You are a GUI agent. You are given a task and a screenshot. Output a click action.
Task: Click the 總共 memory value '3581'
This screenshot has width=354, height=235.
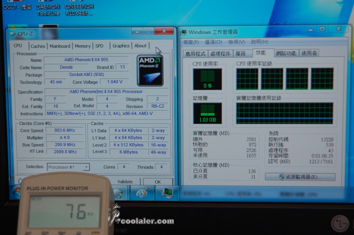tap(251, 140)
